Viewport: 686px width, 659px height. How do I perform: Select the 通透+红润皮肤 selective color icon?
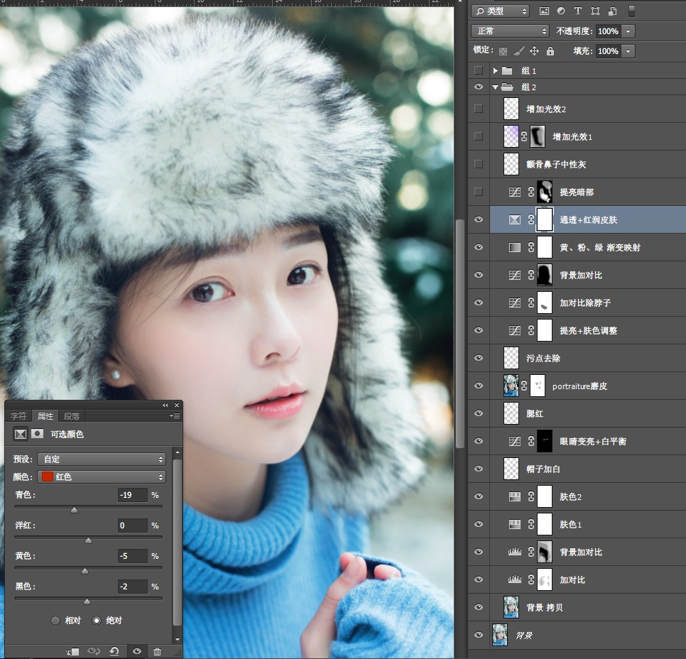[514, 219]
